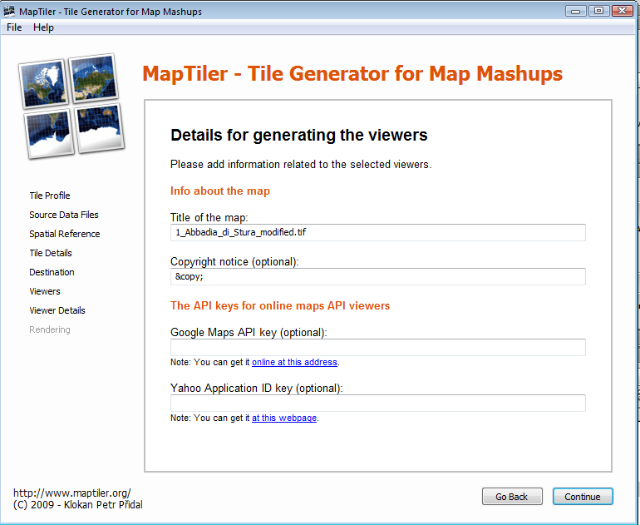640x525 pixels.
Task: Click the 'Details for generating the viewers' heading
Action: click(298, 136)
